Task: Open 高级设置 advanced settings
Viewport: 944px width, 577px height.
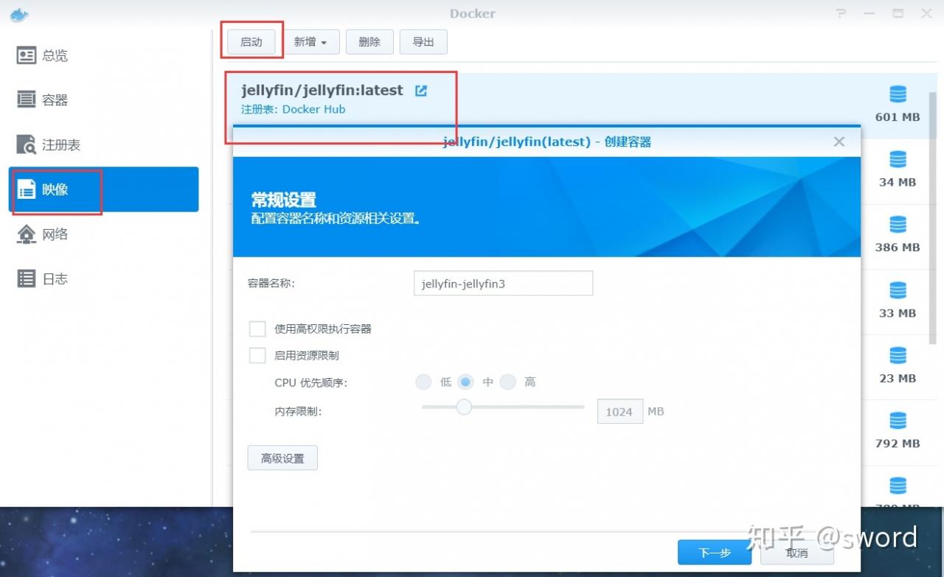Action: [x=282, y=458]
